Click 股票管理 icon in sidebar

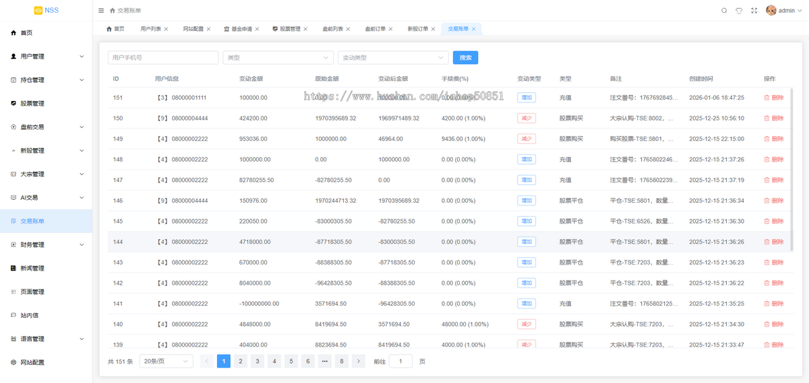click(13, 104)
